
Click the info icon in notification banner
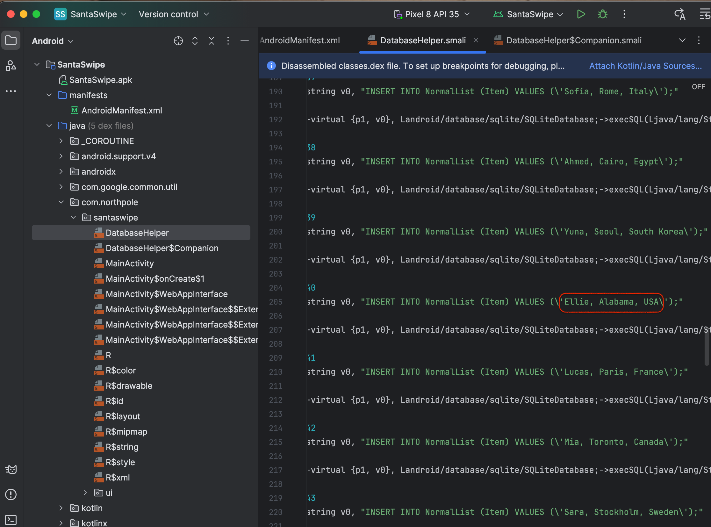tap(271, 66)
